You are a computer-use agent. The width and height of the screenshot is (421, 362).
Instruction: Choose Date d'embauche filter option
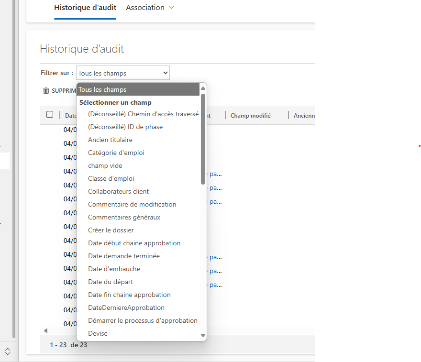click(x=114, y=269)
